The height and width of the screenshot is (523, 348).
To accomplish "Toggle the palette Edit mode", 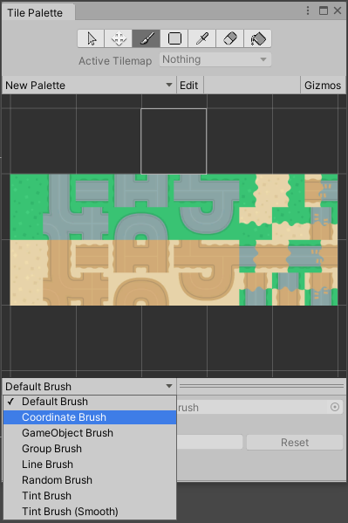I will [x=189, y=86].
